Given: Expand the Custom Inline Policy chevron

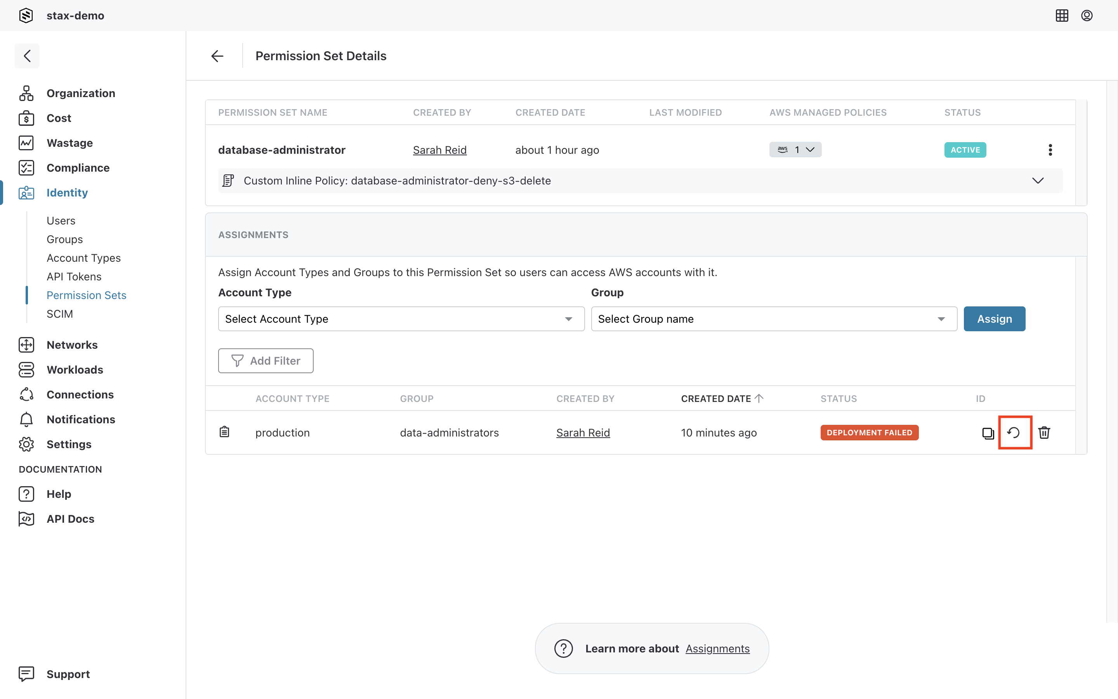Looking at the screenshot, I should [x=1038, y=181].
